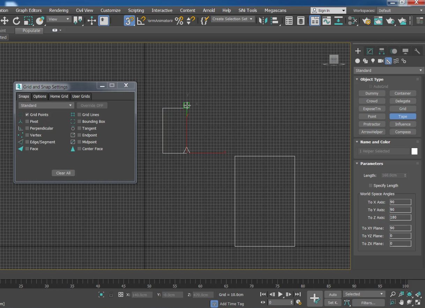Select the Scale tool
The height and width of the screenshot is (308, 425).
tap(28, 21)
